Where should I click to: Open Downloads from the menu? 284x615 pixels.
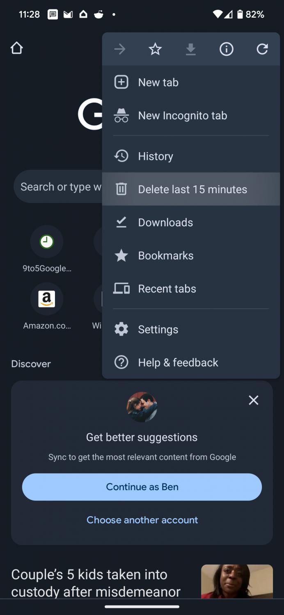click(165, 223)
